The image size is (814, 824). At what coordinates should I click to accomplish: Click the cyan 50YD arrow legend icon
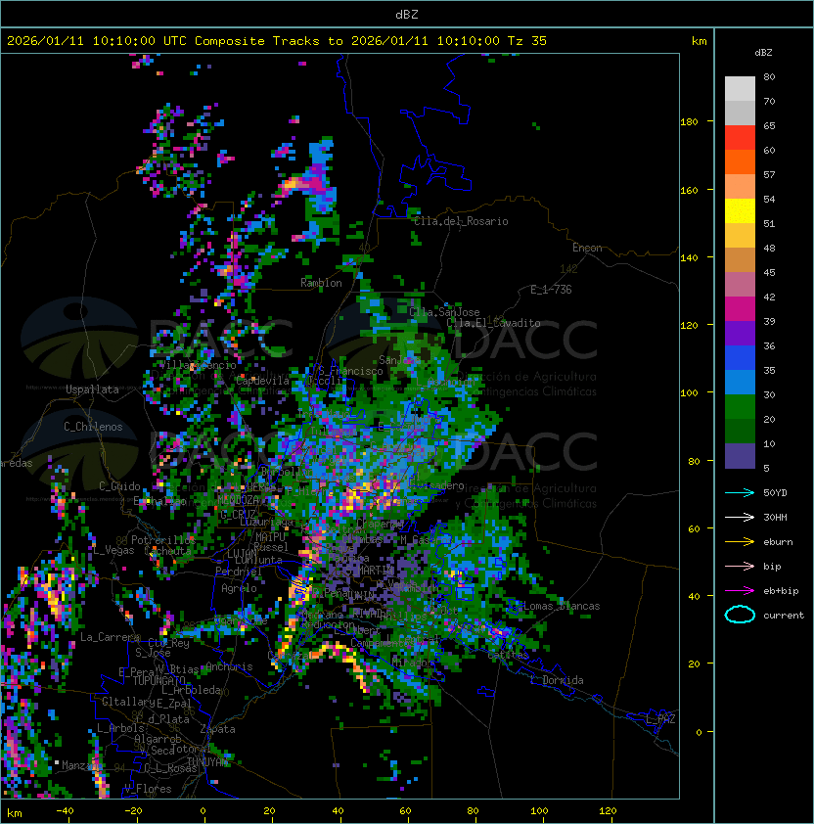[x=740, y=493]
